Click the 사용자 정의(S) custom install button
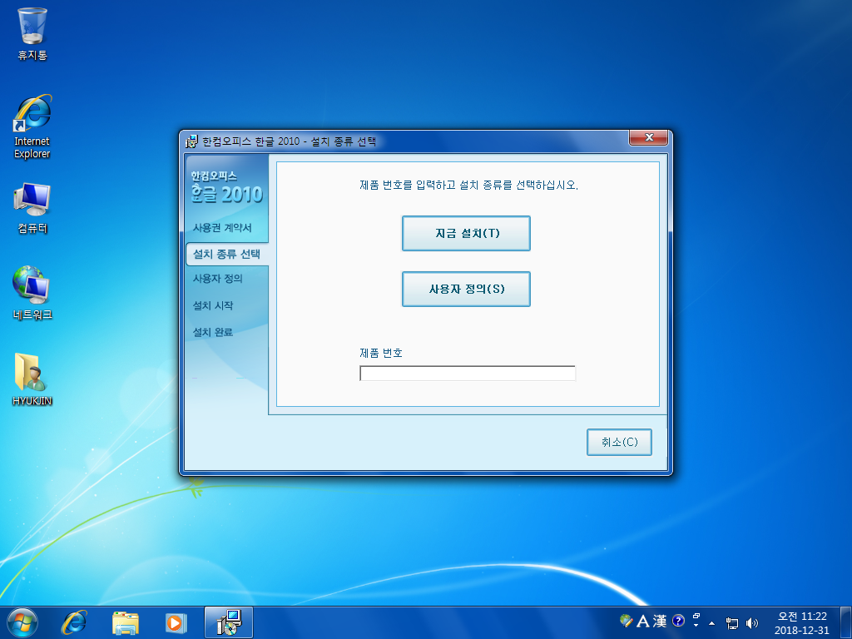The height and width of the screenshot is (639, 852). pyautogui.click(x=466, y=289)
